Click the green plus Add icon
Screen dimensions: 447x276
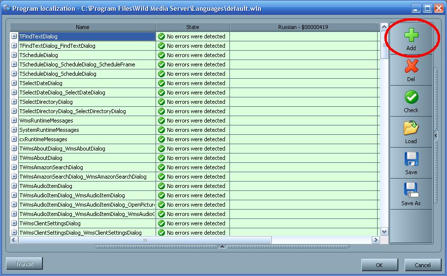pos(411,36)
